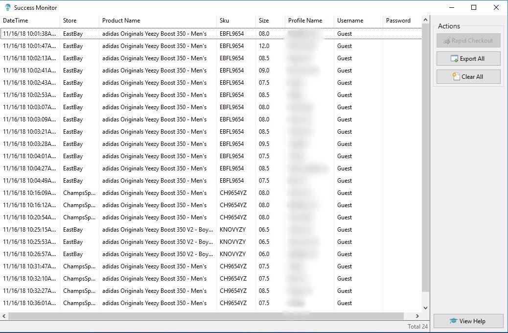This screenshot has width=508, height=333.
Task: Click the vertical scrollbar thumb
Action: point(426,158)
